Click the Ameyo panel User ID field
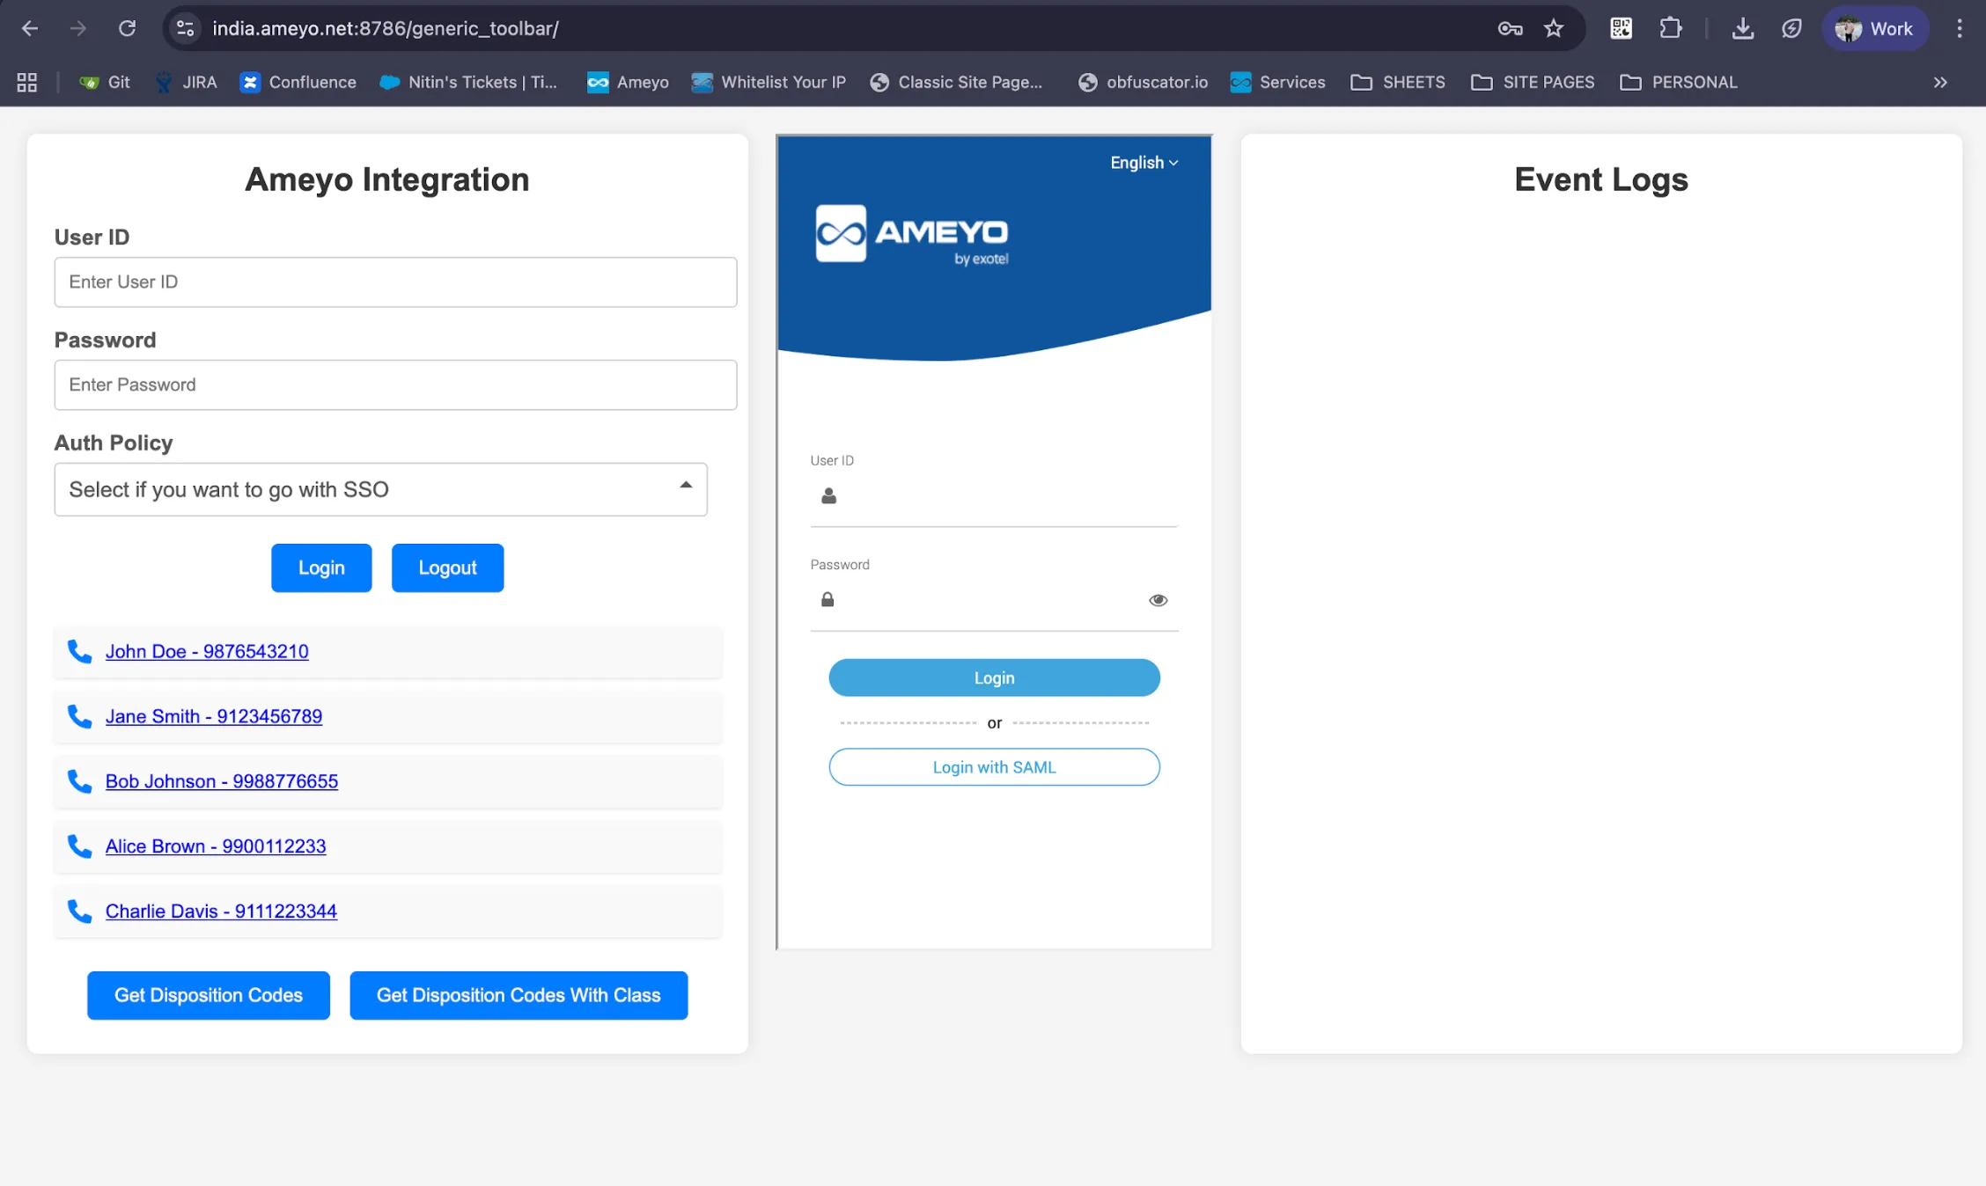The height and width of the screenshot is (1186, 1986). point(994,497)
